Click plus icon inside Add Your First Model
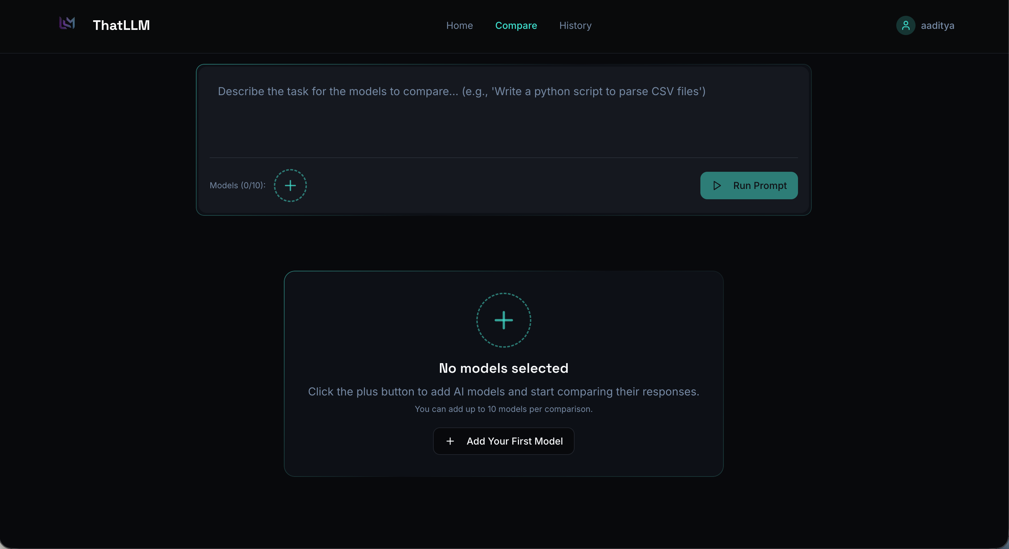The height and width of the screenshot is (549, 1009). tap(450, 441)
